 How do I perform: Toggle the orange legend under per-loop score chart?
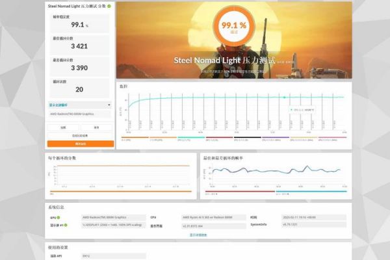121,192
